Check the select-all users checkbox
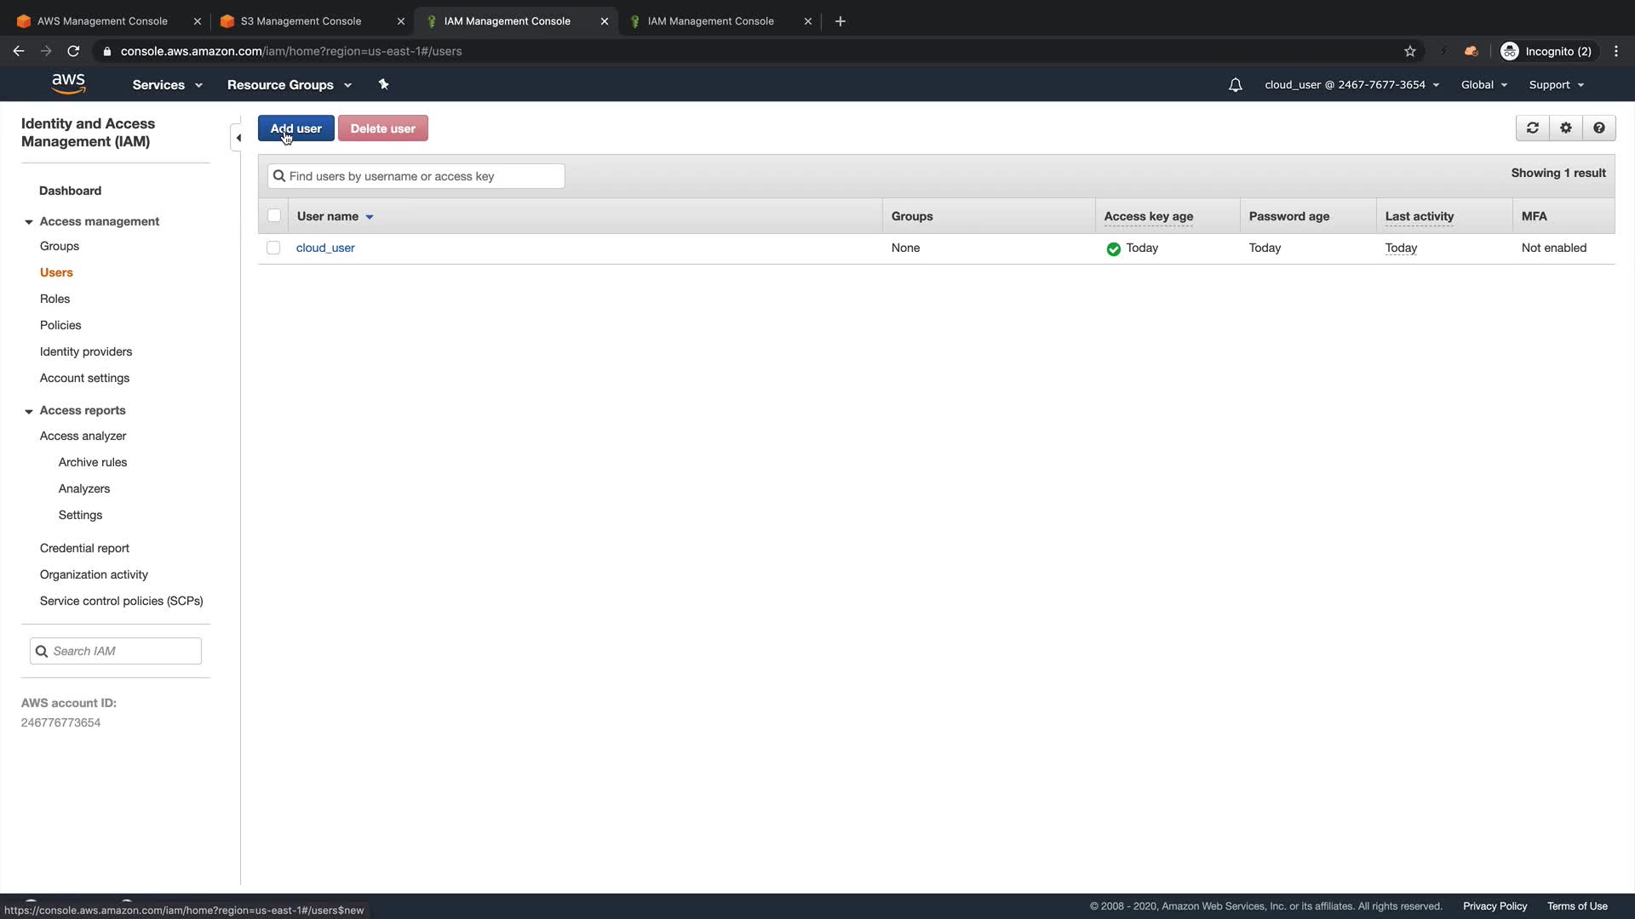1635x919 pixels. (274, 216)
